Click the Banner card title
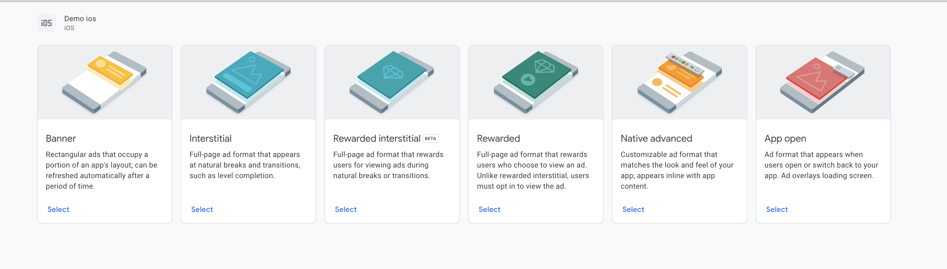 (x=61, y=138)
